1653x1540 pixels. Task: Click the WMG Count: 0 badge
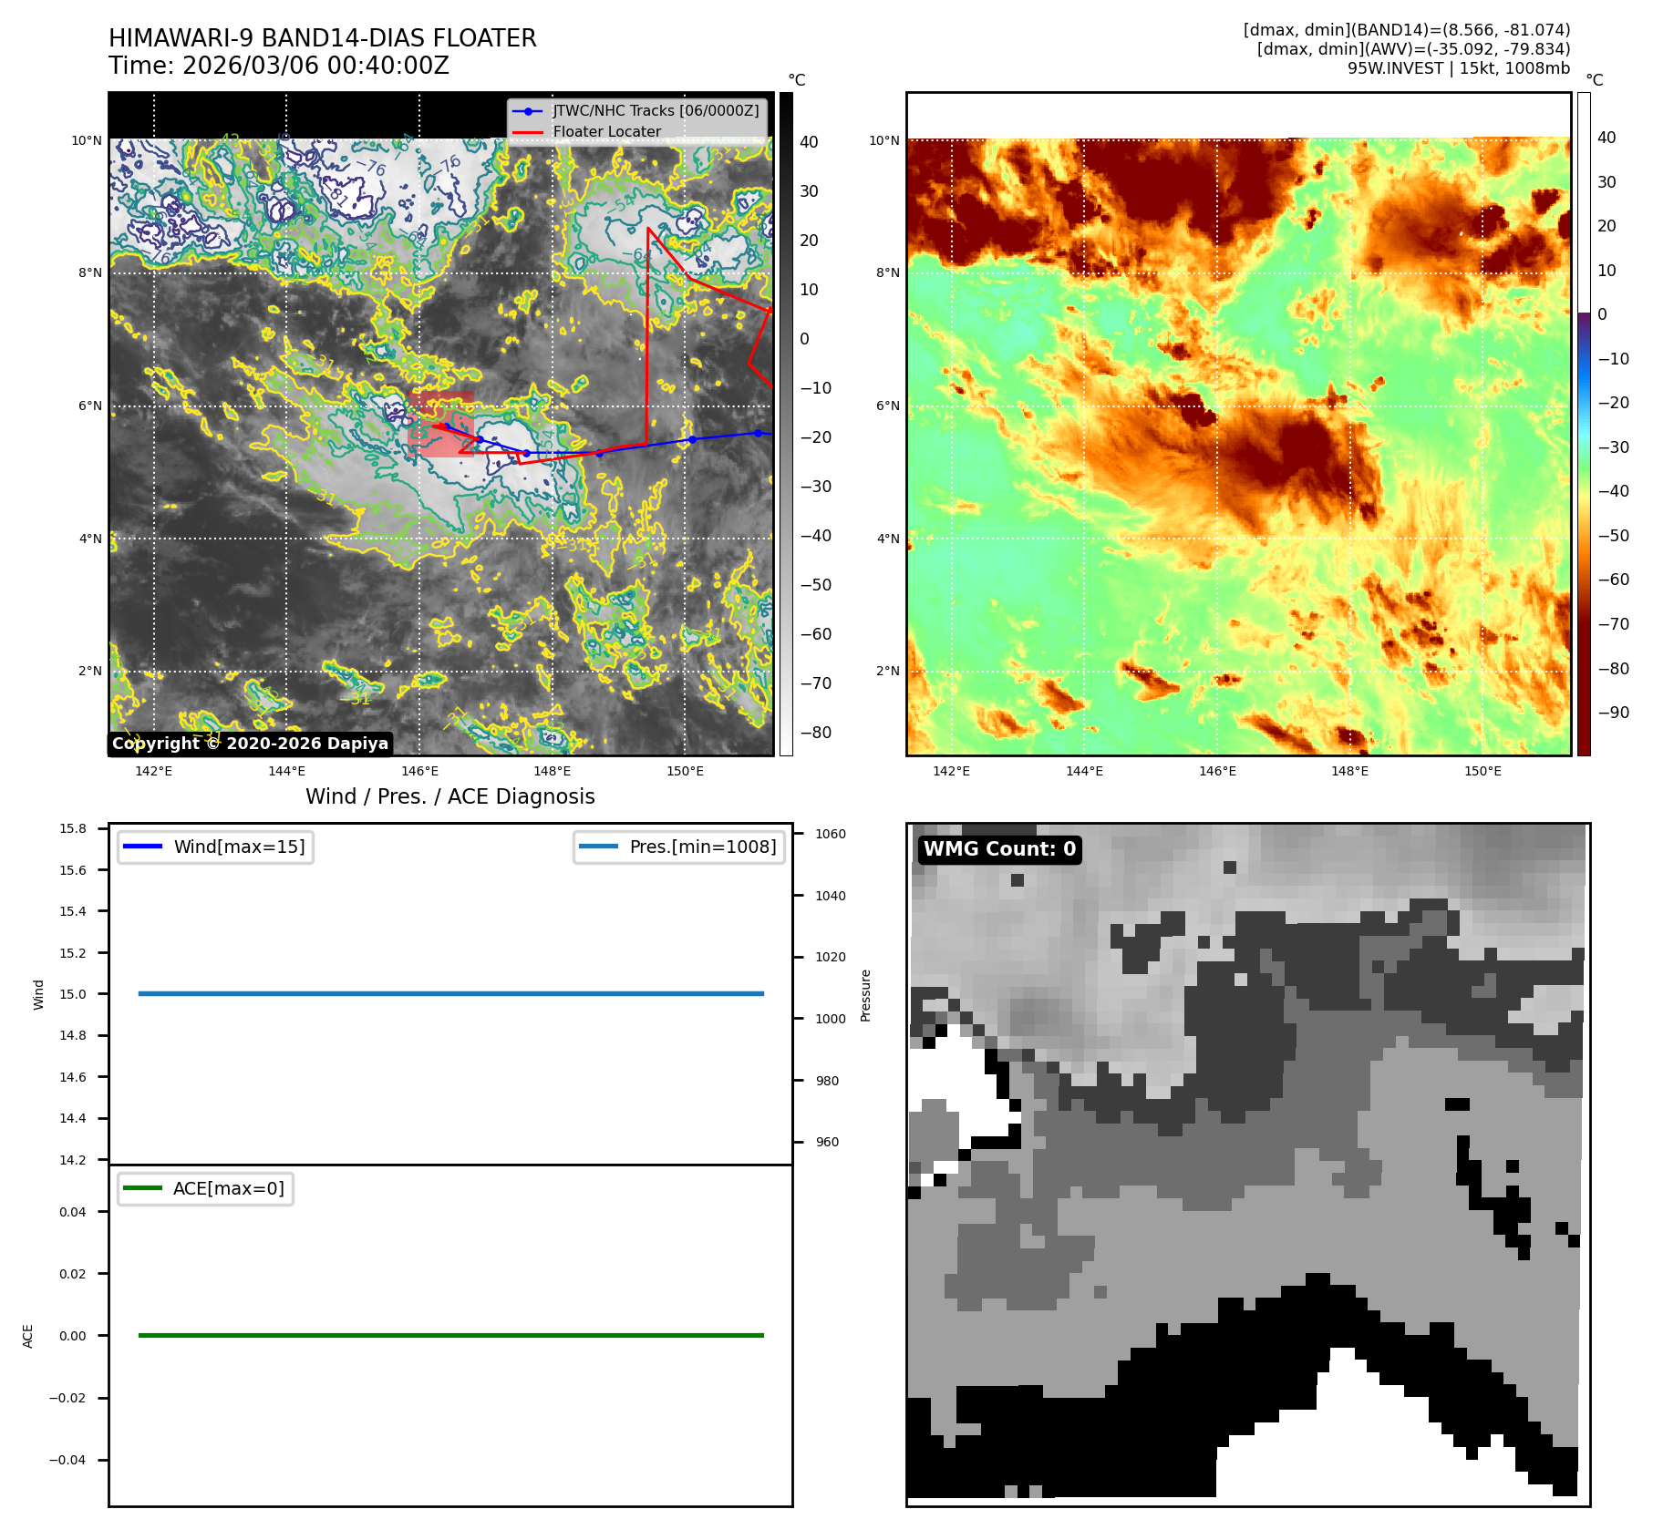pos(999,849)
